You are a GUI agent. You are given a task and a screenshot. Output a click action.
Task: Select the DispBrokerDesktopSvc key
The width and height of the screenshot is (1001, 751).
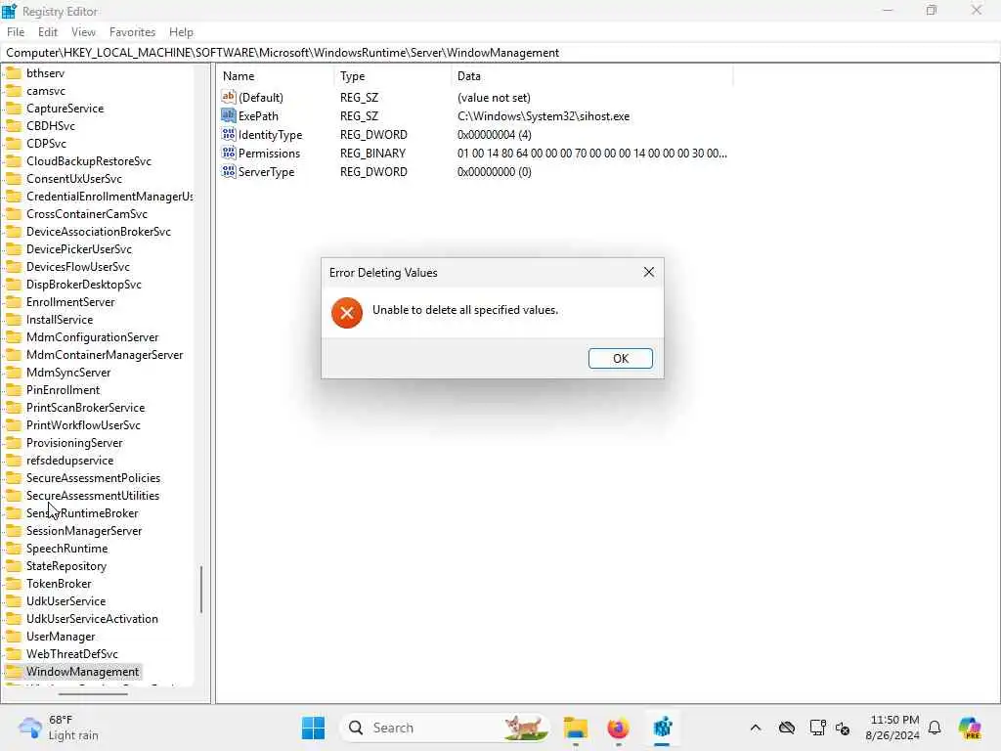(x=84, y=285)
